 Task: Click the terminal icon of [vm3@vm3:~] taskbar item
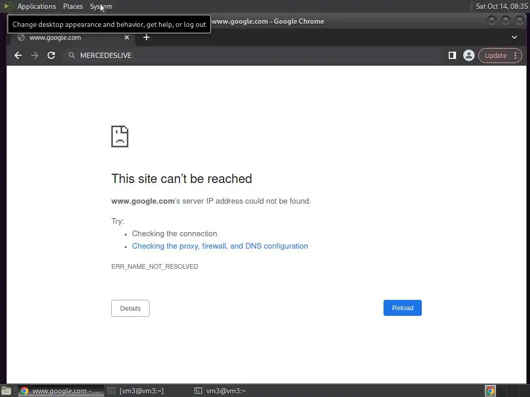(111, 391)
